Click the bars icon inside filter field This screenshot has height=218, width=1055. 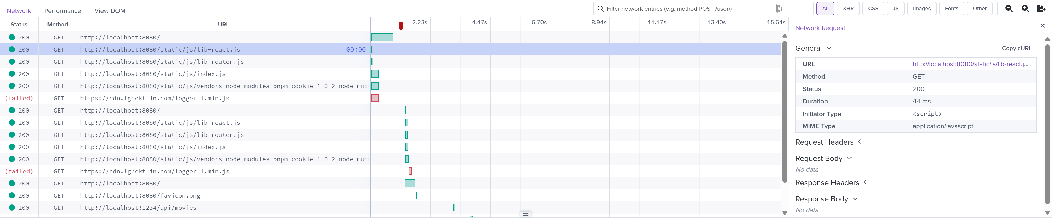click(779, 9)
